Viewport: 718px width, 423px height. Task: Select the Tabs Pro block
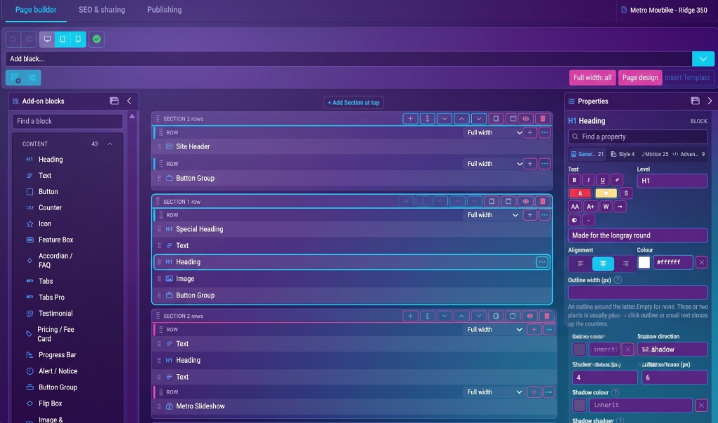[x=51, y=297]
